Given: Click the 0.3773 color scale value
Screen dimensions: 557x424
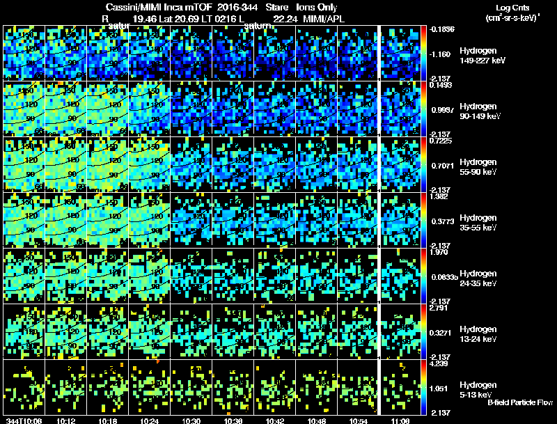Looking at the screenshot, I should click(x=443, y=221).
